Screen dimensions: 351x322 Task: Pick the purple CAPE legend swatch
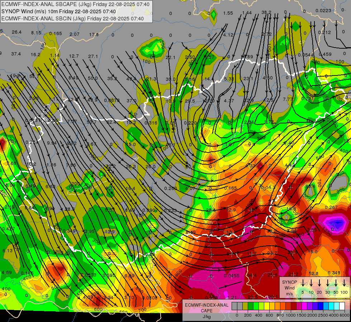pyautogui.click(x=310, y=306)
